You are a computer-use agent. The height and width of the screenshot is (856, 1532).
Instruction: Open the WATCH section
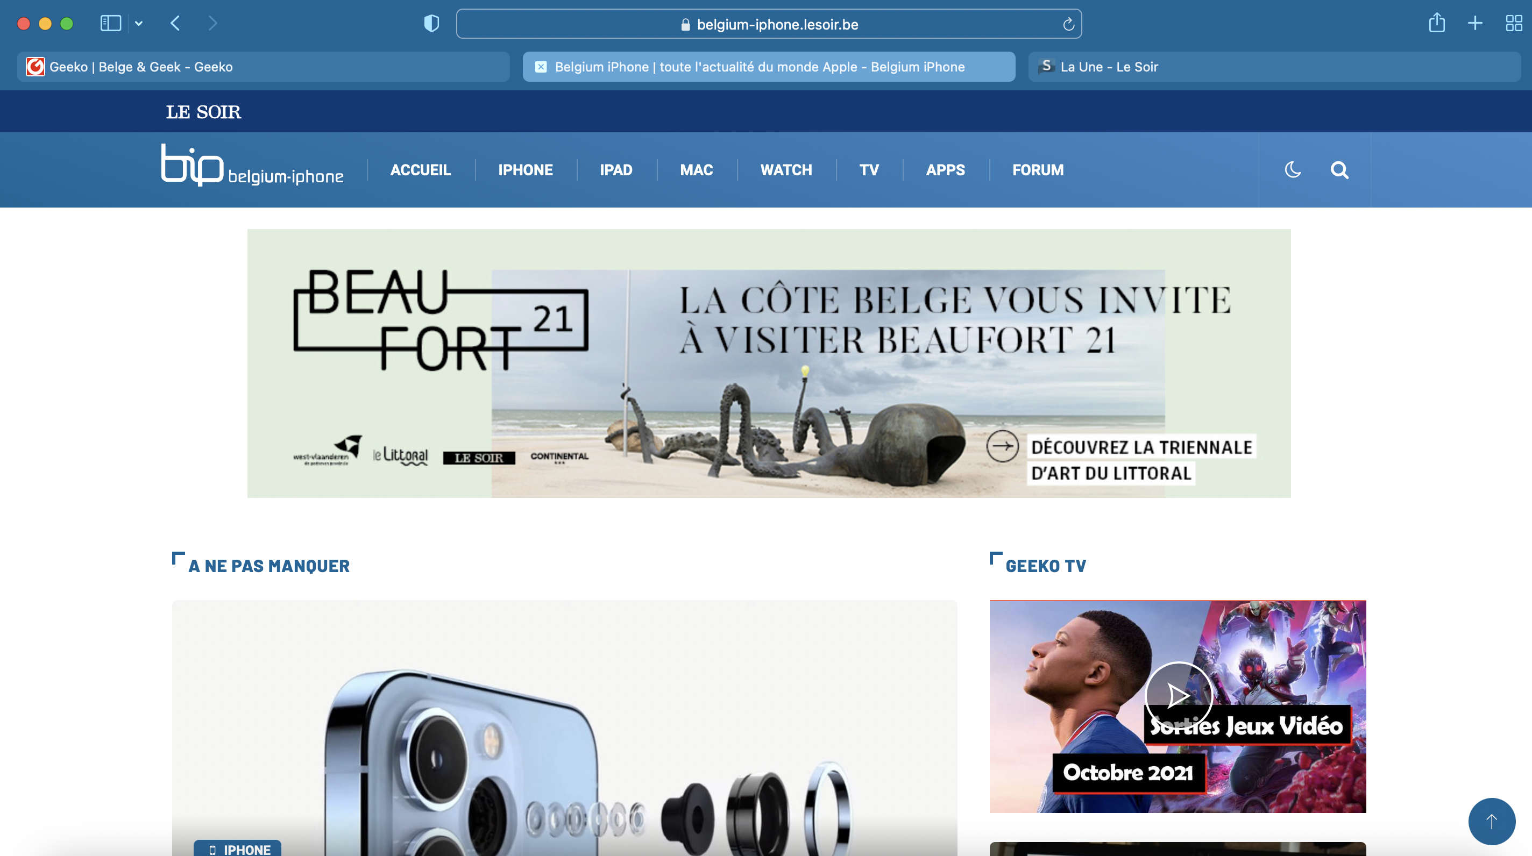786,170
